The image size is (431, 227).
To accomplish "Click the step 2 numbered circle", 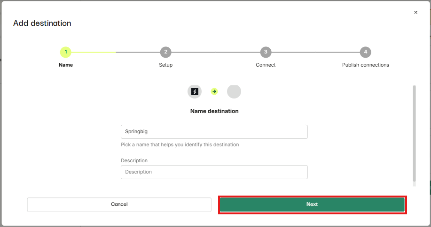I will pos(165,52).
